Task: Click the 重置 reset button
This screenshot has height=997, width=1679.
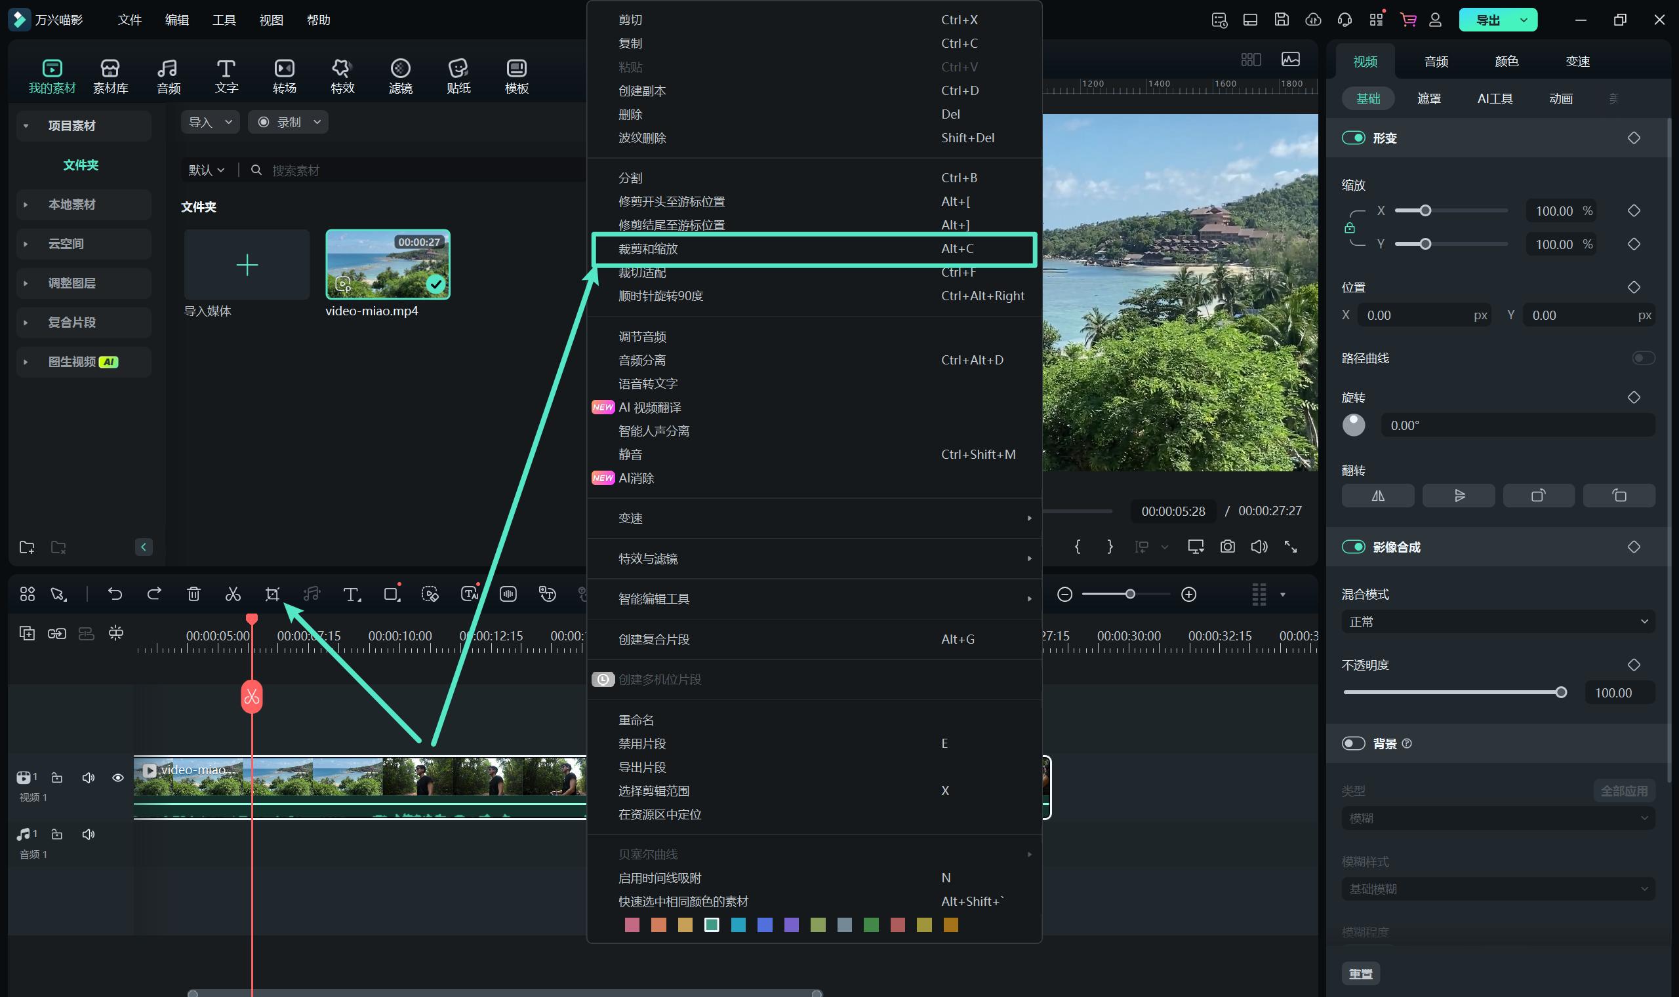Action: tap(1360, 973)
